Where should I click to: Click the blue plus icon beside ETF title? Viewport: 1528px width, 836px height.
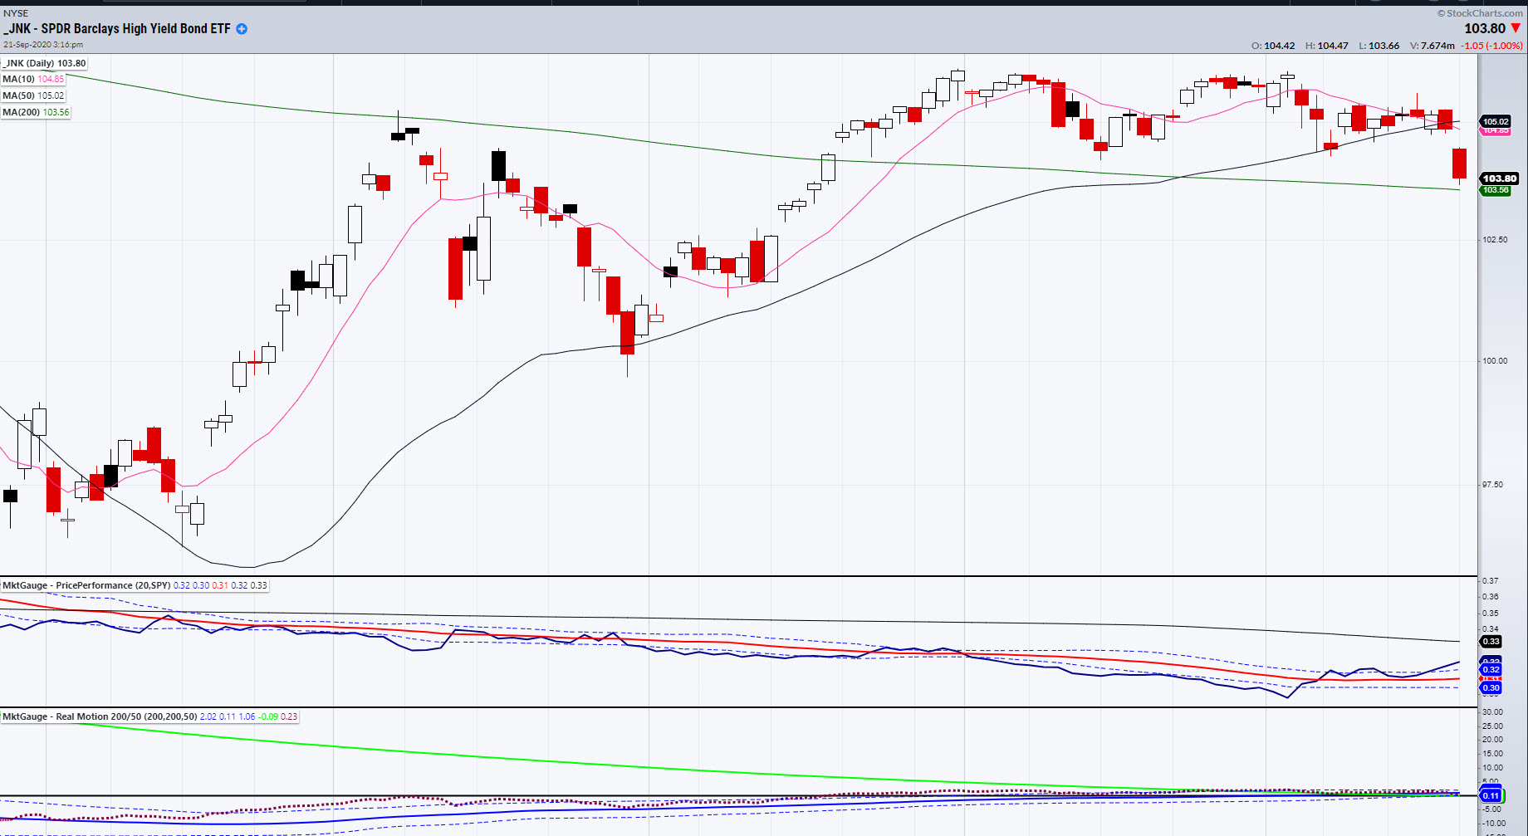[x=242, y=29]
